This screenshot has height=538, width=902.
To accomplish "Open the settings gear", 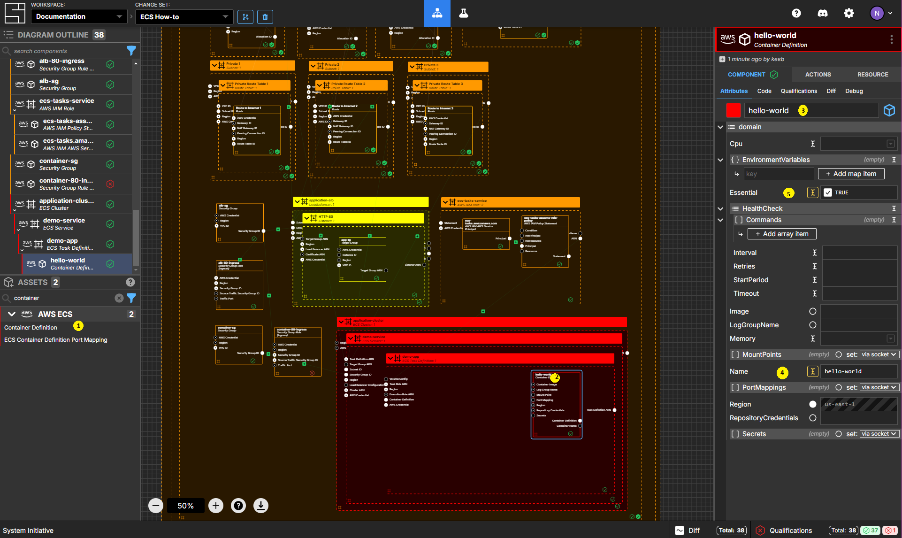I will [x=849, y=13].
